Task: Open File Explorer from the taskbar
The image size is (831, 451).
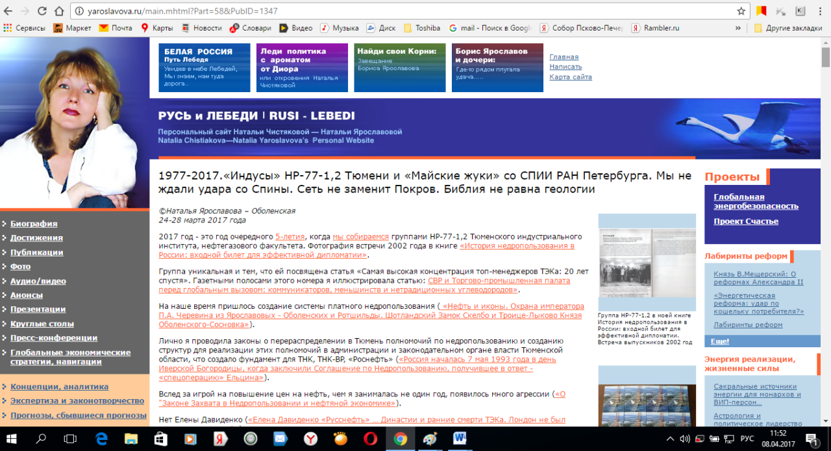Action: click(x=131, y=439)
